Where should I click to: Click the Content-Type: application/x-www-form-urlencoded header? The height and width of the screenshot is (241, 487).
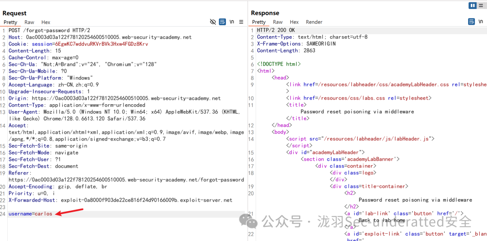click(77, 105)
